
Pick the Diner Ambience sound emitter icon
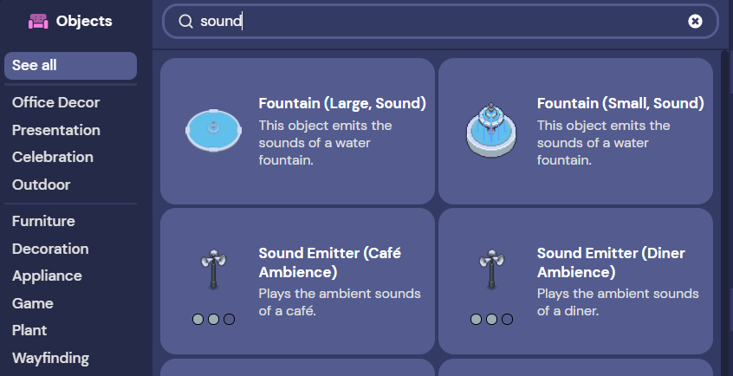click(491, 269)
